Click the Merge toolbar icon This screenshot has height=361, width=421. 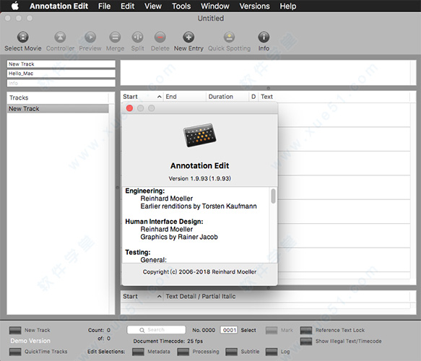tap(116, 37)
